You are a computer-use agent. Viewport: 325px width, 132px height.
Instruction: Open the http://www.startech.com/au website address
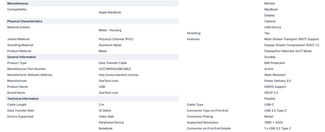click(x=119, y=75)
